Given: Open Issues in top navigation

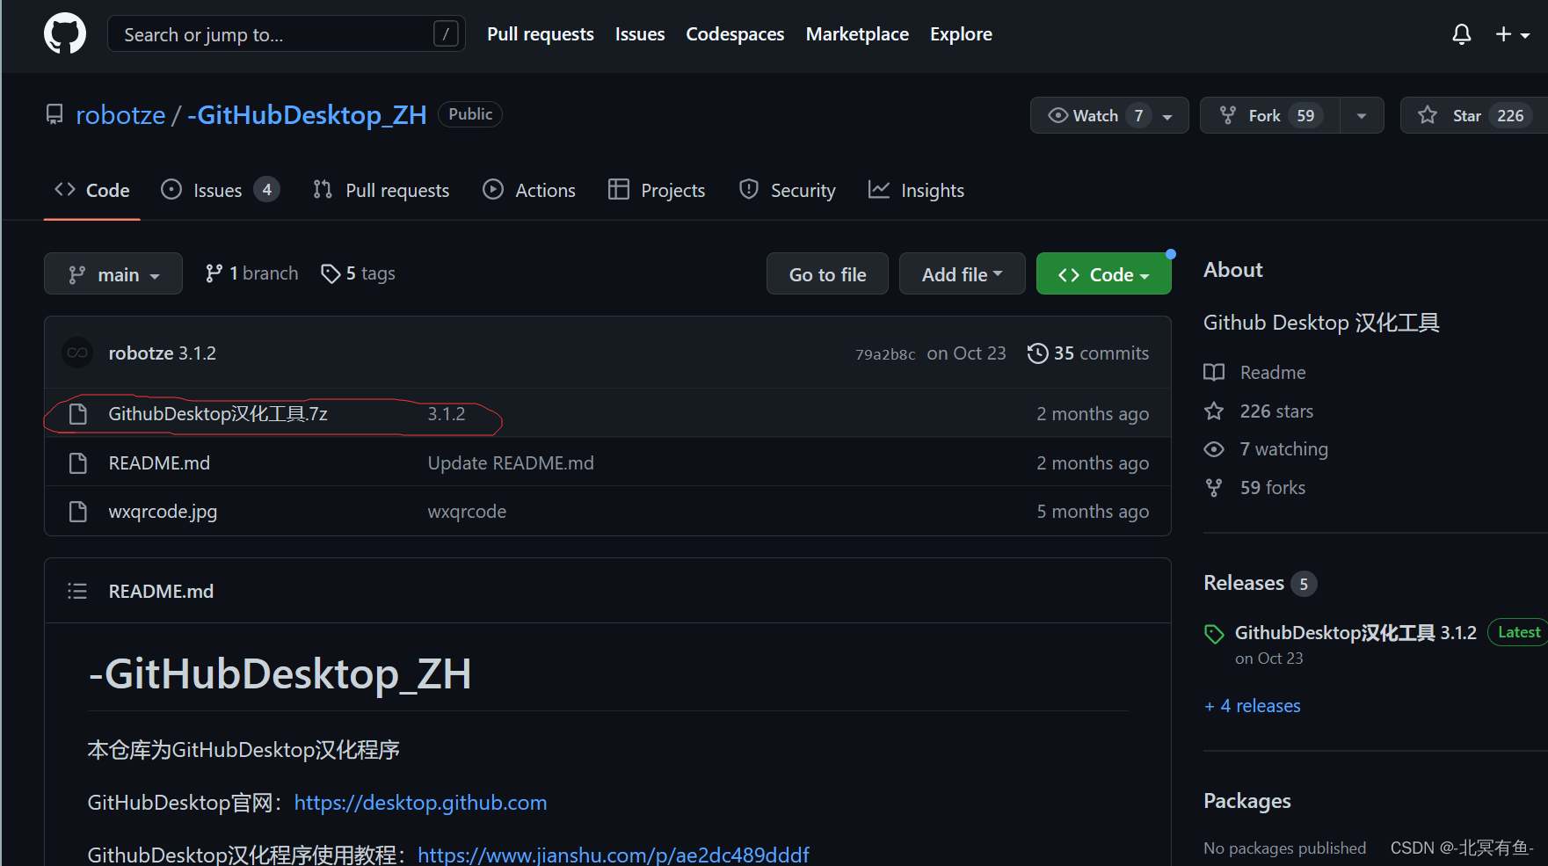Looking at the screenshot, I should coord(640,34).
